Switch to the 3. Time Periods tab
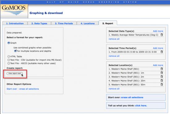The height and width of the screenshot is (114, 170). pos(64,23)
